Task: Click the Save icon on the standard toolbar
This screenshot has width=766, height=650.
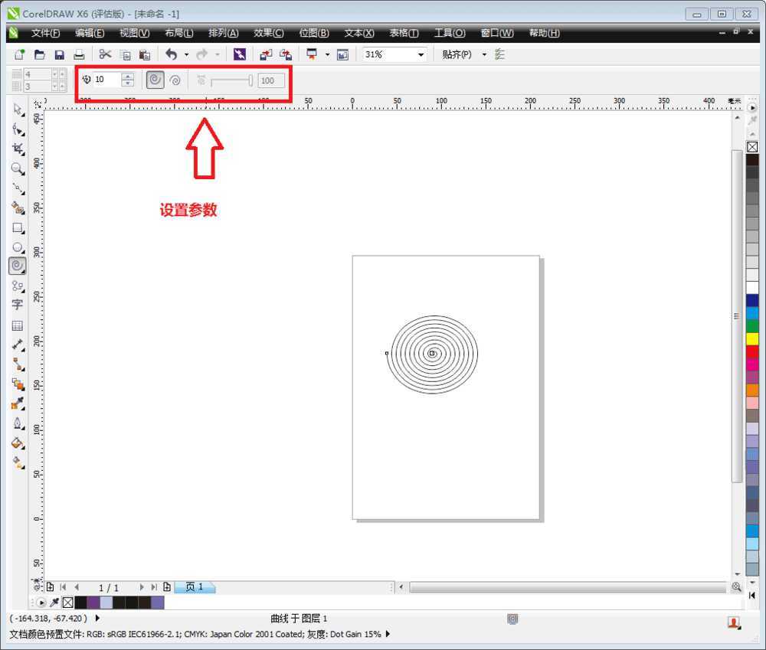Action: coord(59,54)
